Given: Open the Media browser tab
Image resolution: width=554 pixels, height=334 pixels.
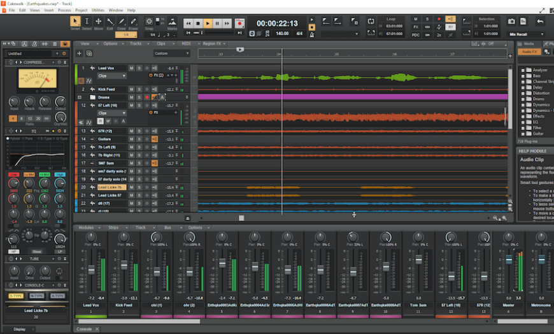Looking at the screenshot, I should pyautogui.click(x=529, y=44).
